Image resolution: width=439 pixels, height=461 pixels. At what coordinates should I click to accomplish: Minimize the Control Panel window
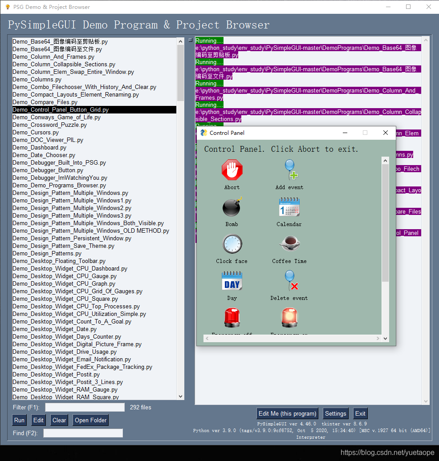click(x=345, y=133)
